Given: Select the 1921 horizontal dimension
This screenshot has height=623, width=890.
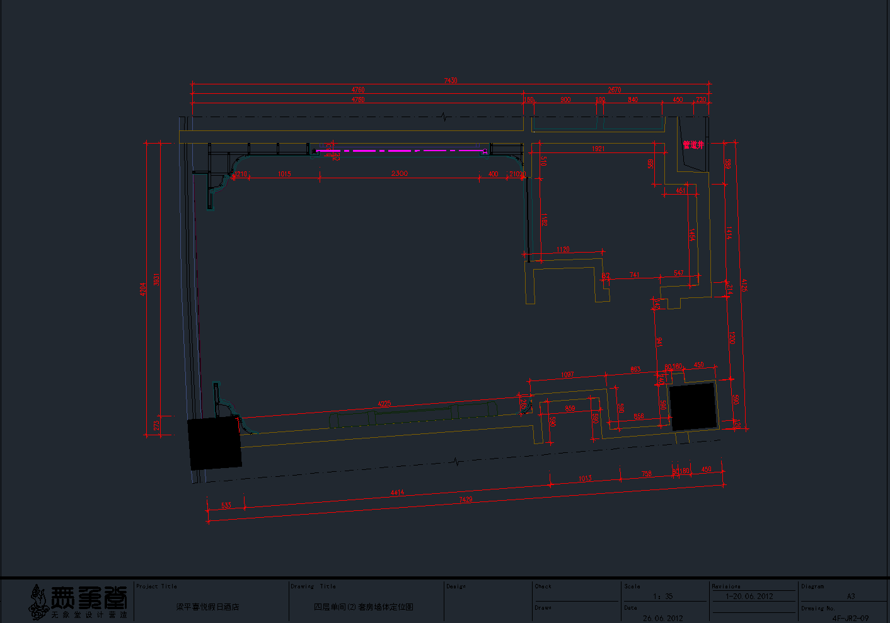Looking at the screenshot, I should (x=598, y=149).
